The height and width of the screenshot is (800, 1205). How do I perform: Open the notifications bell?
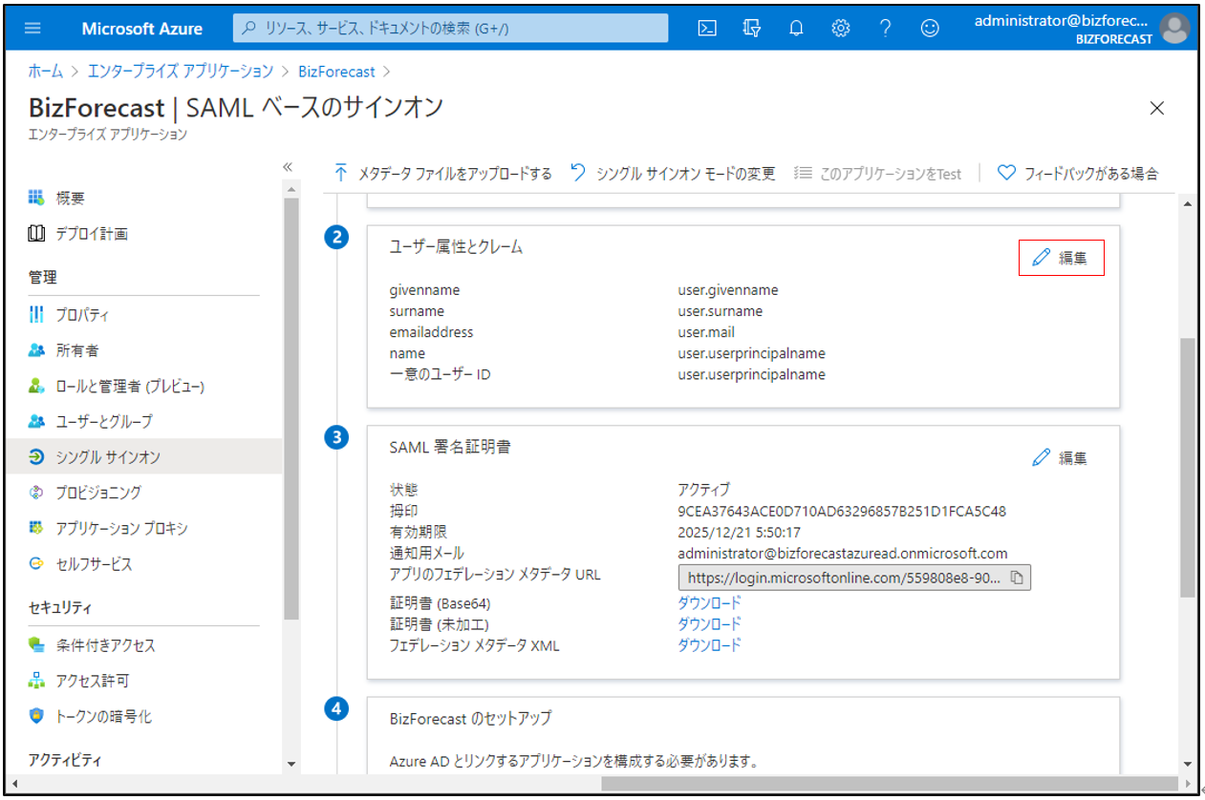click(x=796, y=28)
